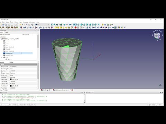Viewport: 166px width, 124px height.
Task: Open the redo dropdown arrow
Action: pyautogui.click(x=27, y=24)
